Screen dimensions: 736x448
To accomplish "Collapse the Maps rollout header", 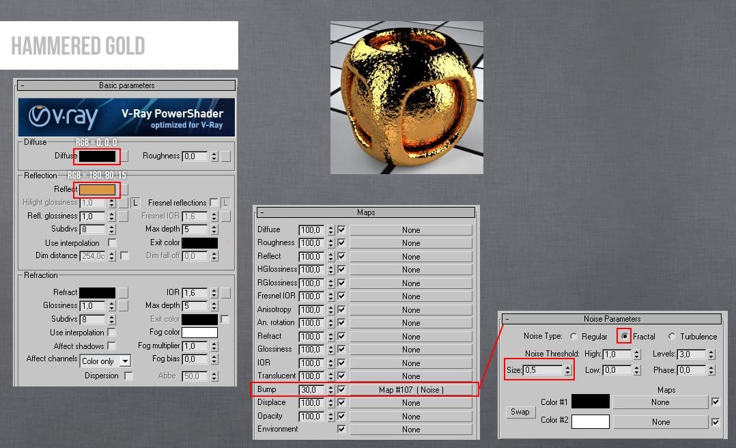I will 261,212.
